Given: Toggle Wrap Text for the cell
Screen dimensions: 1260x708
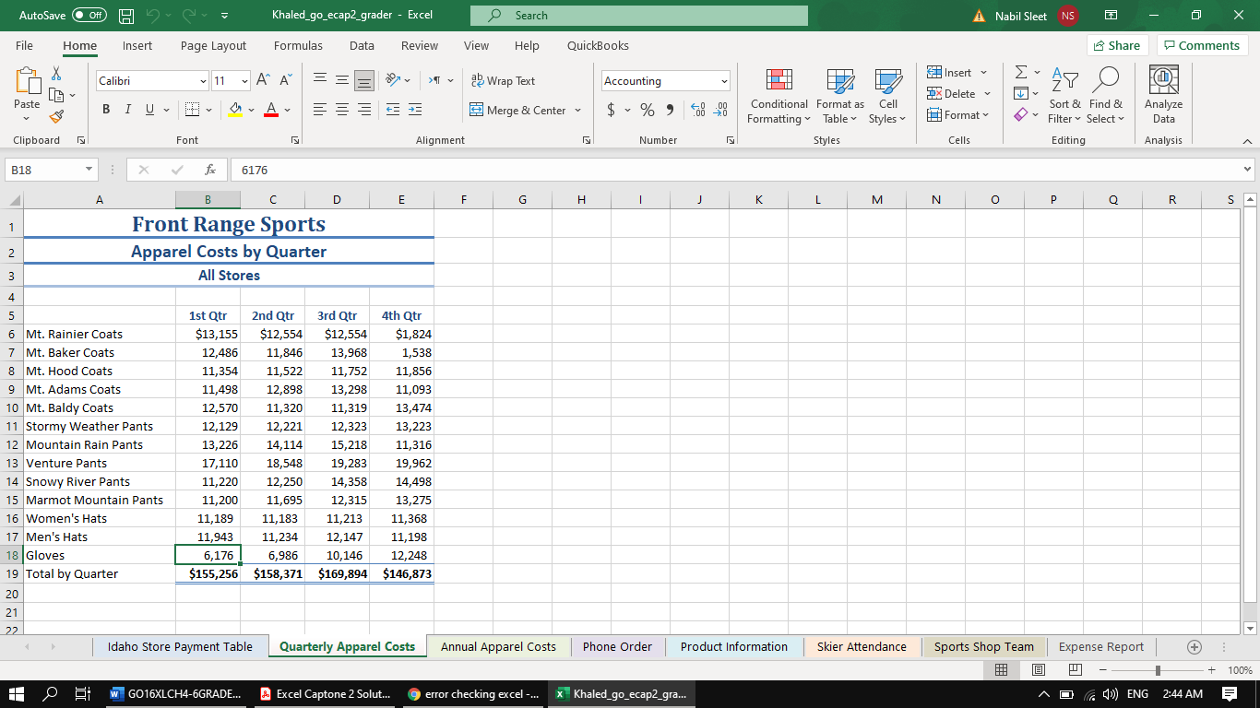Looking at the screenshot, I should [503, 81].
